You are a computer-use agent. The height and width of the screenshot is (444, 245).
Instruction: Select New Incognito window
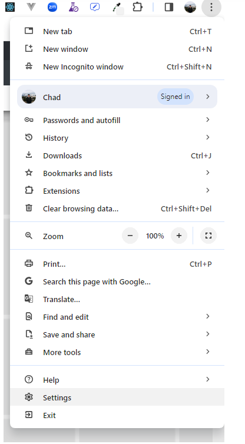pyautogui.click(x=117, y=67)
